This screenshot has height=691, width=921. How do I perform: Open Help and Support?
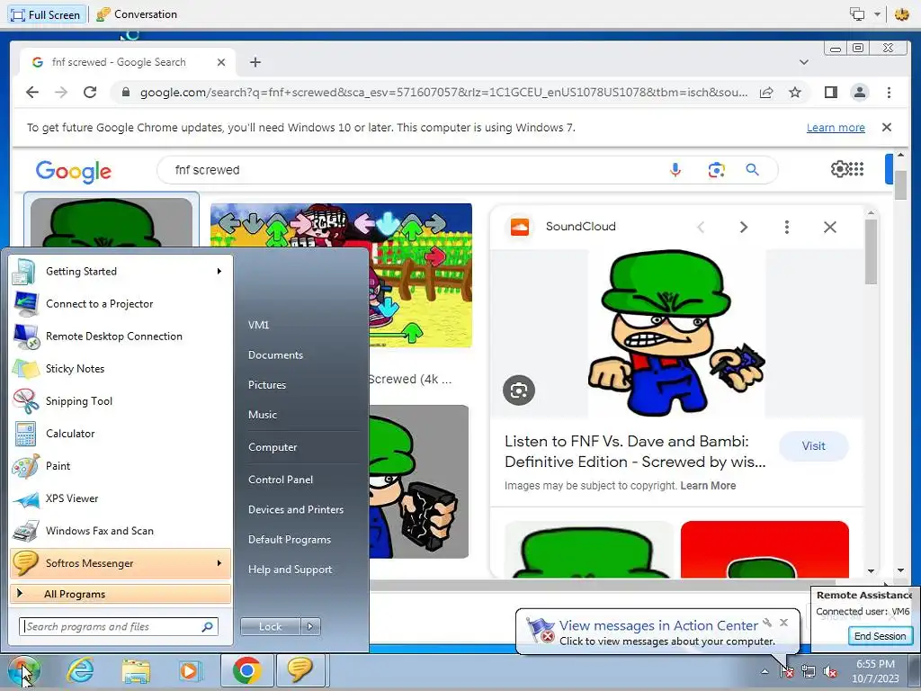pyautogui.click(x=290, y=570)
